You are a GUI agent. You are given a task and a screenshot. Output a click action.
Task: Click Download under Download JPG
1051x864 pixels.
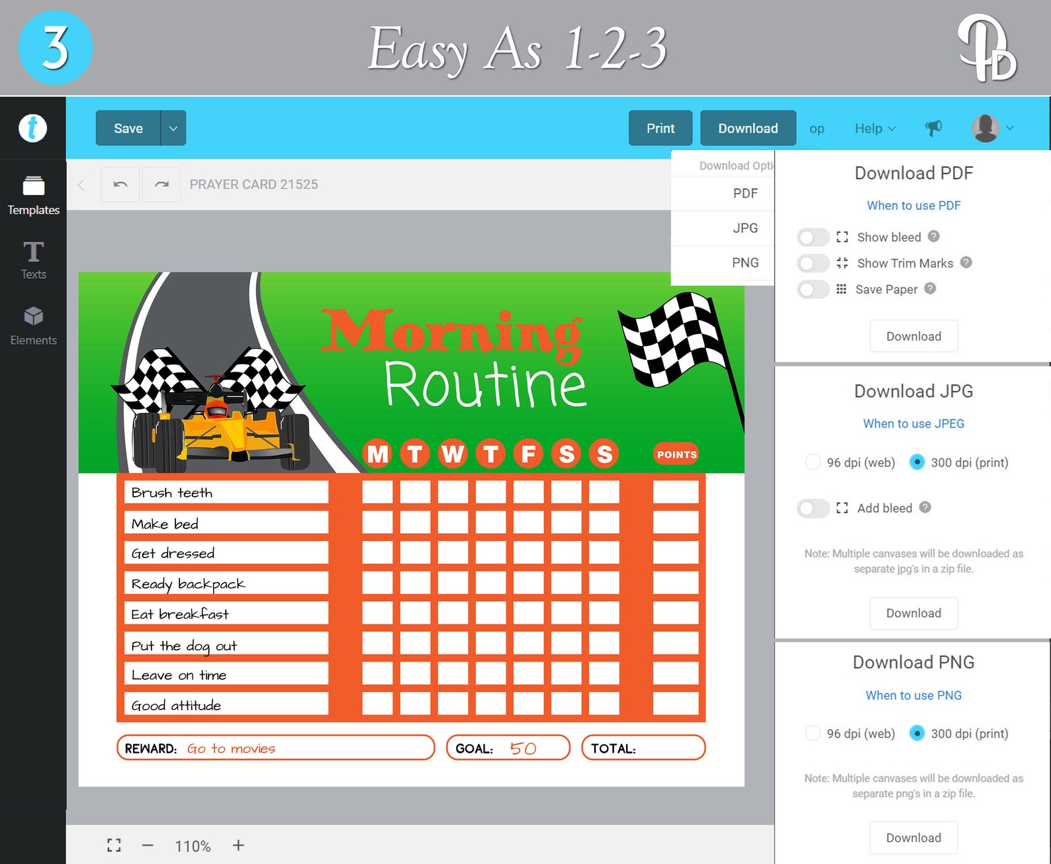coord(913,613)
